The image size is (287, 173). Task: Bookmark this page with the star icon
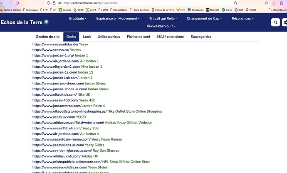tap(235, 3)
